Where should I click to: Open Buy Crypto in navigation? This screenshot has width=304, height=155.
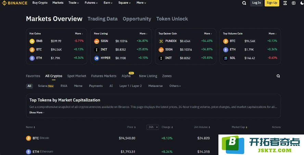(40, 3)
